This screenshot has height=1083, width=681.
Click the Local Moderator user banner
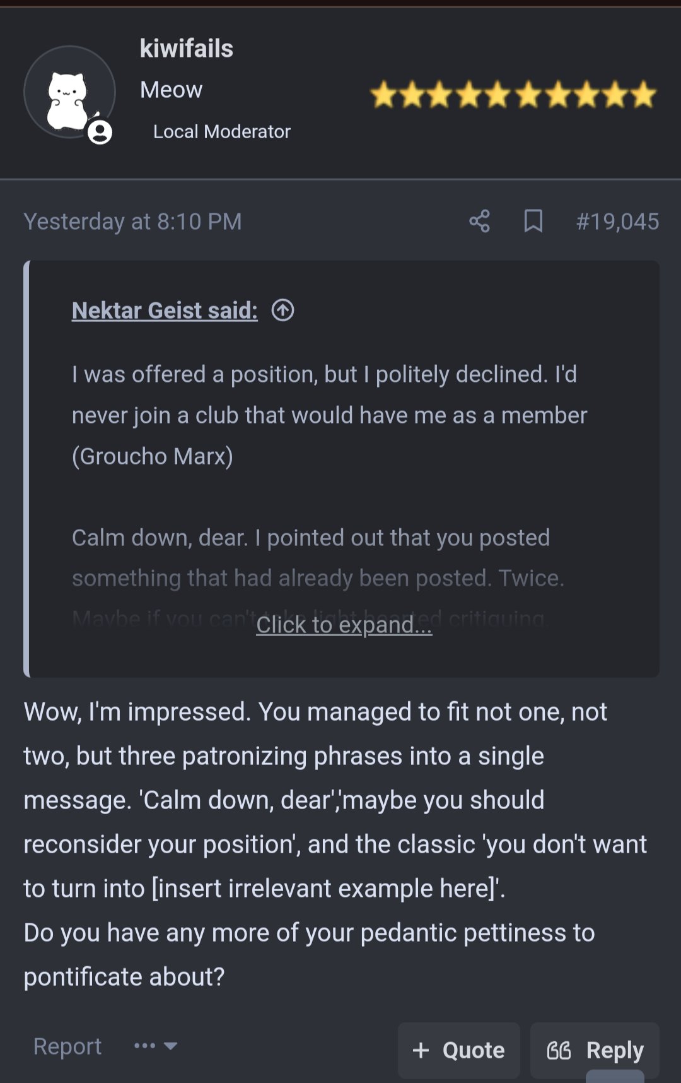[x=221, y=131]
